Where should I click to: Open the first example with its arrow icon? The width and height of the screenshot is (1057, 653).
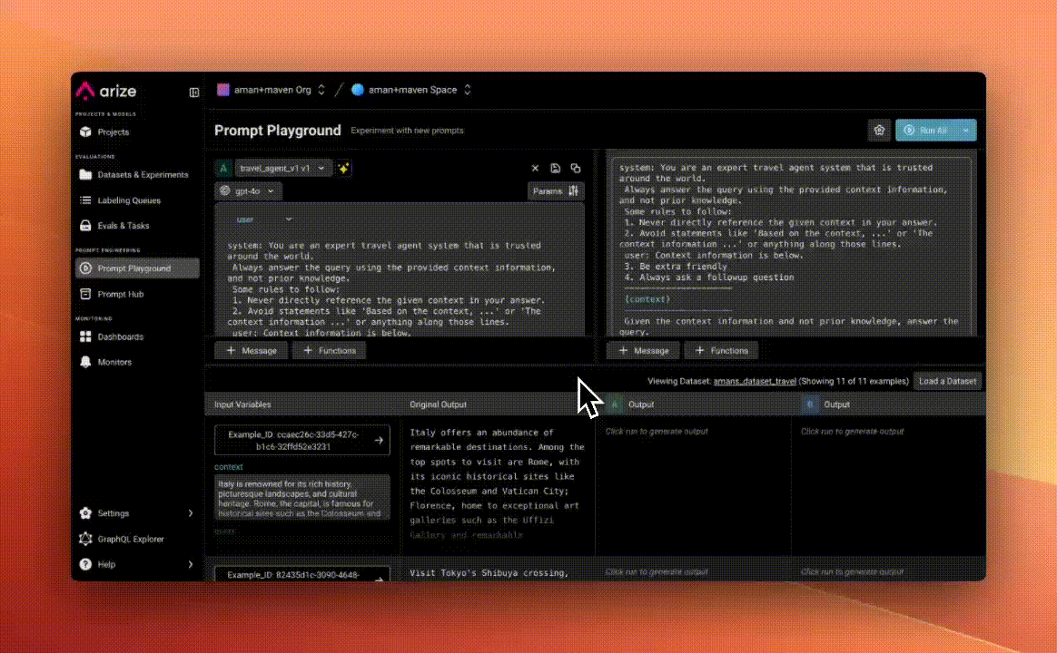[379, 440]
